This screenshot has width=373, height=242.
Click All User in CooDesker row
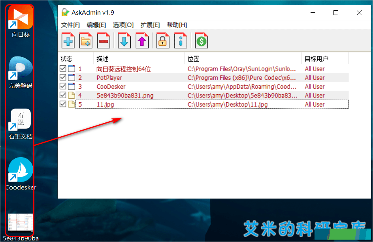[315, 86]
